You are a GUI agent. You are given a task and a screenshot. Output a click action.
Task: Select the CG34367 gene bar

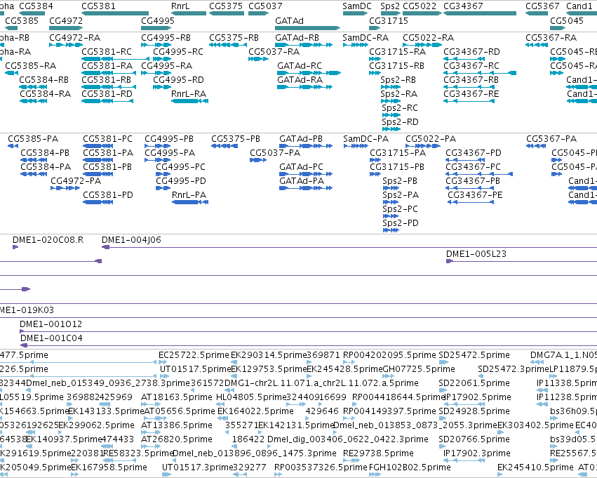click(480, 13)
